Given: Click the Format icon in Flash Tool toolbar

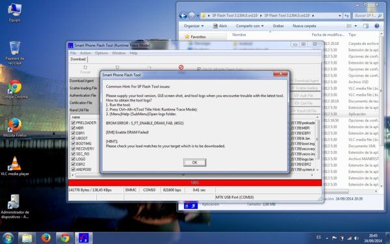Looking at the screenshot, I should [x=85, y=70].
